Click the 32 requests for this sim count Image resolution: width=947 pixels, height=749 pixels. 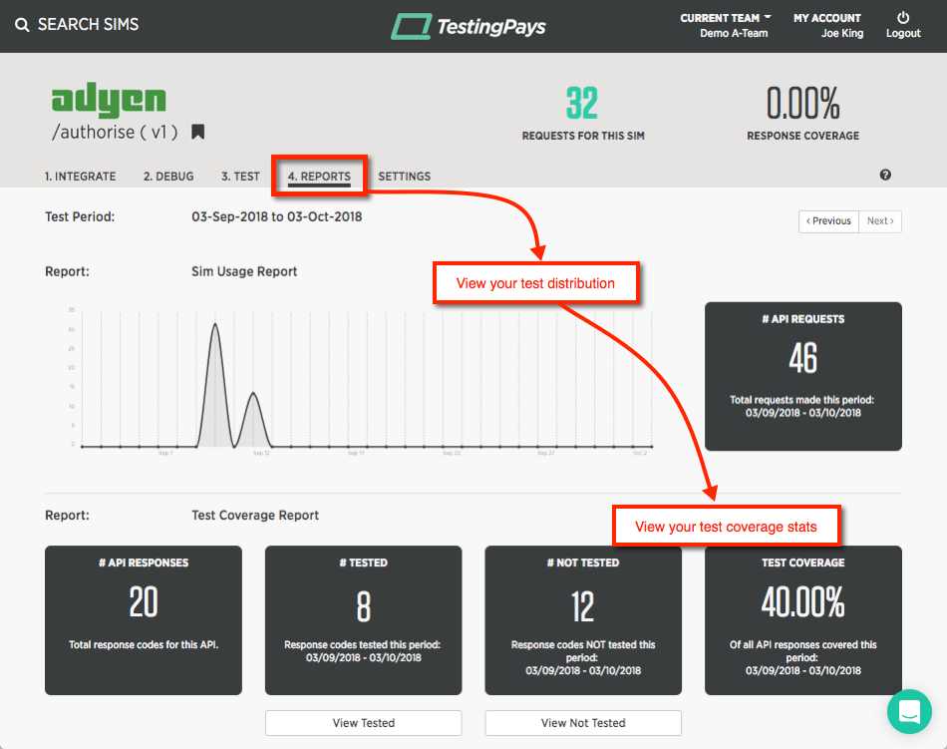click(x=582, y=104)
